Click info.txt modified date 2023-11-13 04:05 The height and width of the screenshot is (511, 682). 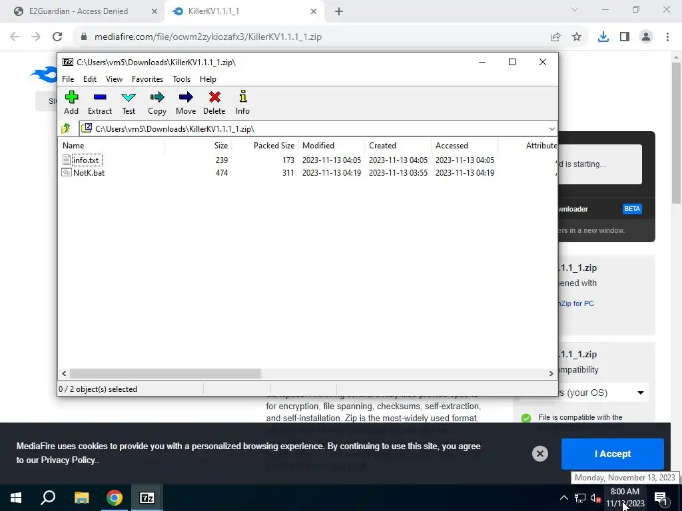click(332, 160)
